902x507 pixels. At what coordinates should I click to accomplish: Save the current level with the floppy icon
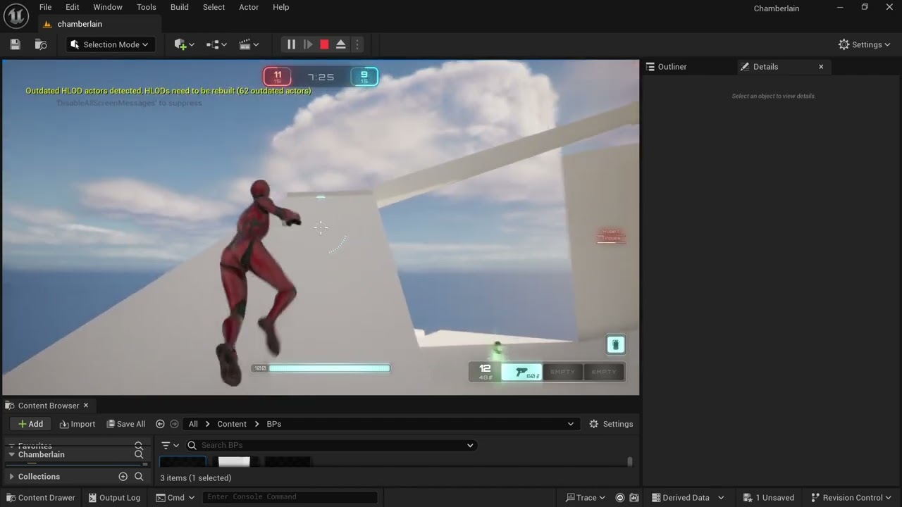click(15, 44)
